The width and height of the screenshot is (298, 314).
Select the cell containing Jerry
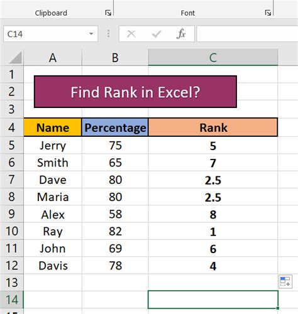(x=53, y=145)
